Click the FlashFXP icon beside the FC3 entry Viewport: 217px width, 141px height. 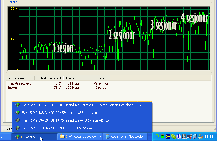(x=17, y=128)
